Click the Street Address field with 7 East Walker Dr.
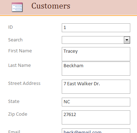The width and height of the screenshot is (137, 133). pyautogui.click(x=96, y=87)
